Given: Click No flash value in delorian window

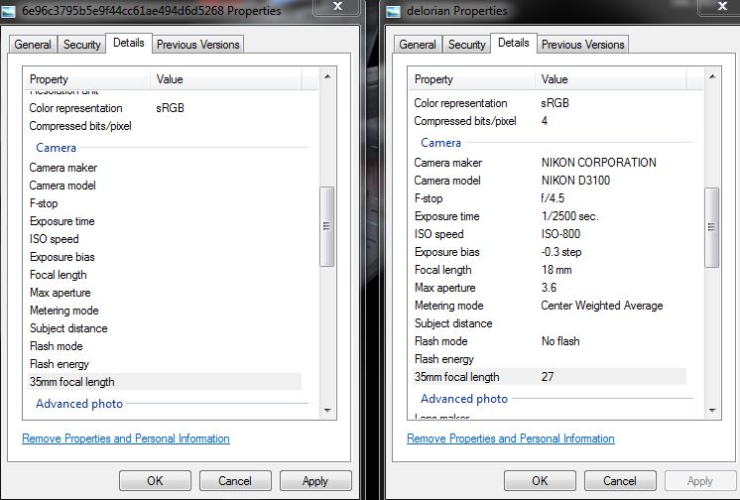Looking at the screenshot, I should pyautogui.click(x=560, y=341).
